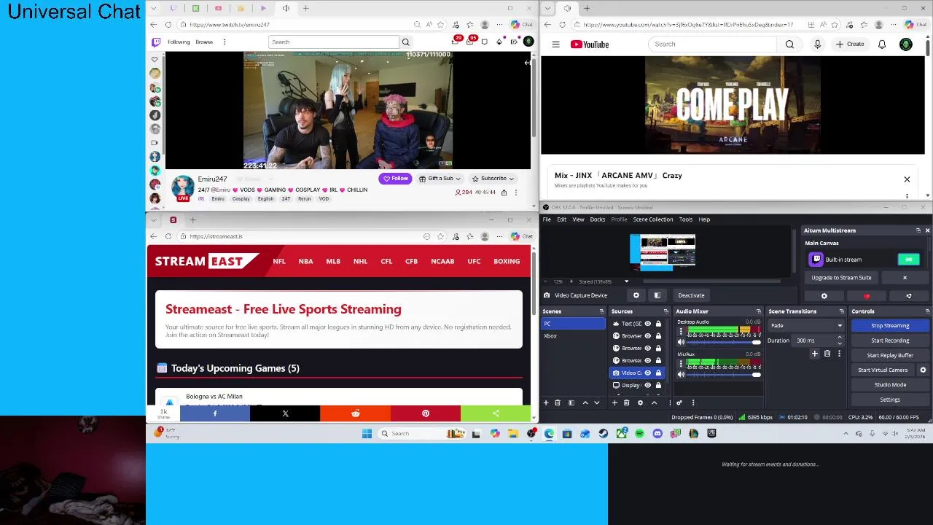Viewport: 933px width, 525px height.
Task: Share Streameast page on Pinterest
Action: pos(426,413)
